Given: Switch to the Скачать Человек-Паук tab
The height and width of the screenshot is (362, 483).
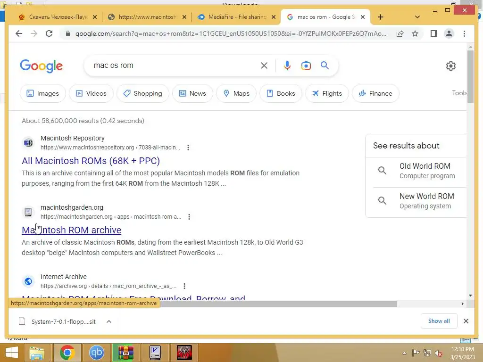Looking at the screenshot, I should pos(58,17).
